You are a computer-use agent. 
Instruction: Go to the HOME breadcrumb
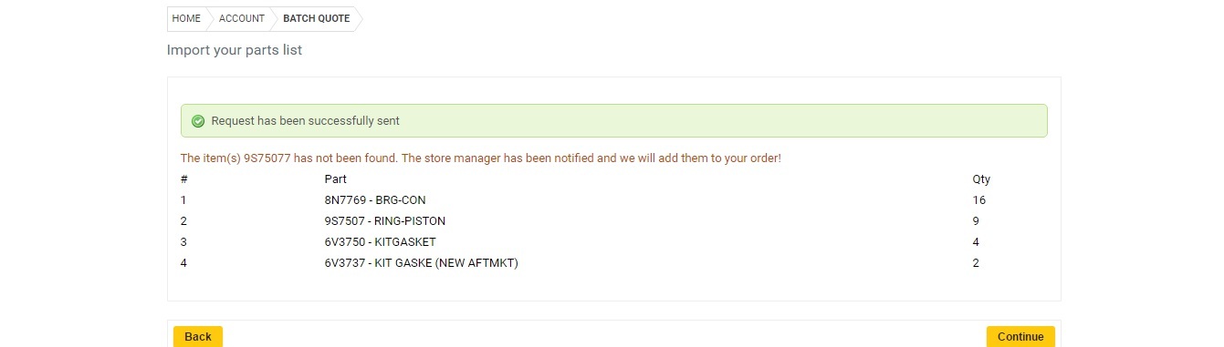[x=186, y=18]
